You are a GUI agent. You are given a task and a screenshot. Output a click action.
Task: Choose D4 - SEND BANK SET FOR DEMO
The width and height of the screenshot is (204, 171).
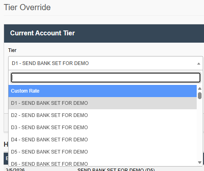[103, 140]
